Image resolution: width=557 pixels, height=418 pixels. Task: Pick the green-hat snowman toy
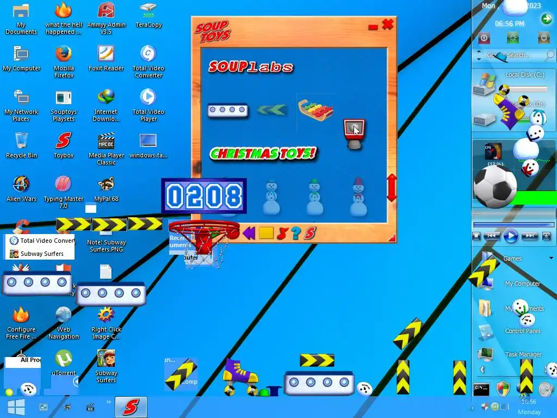314,197
